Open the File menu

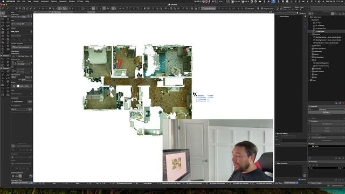pyautogui.click(x=19, y=1)
